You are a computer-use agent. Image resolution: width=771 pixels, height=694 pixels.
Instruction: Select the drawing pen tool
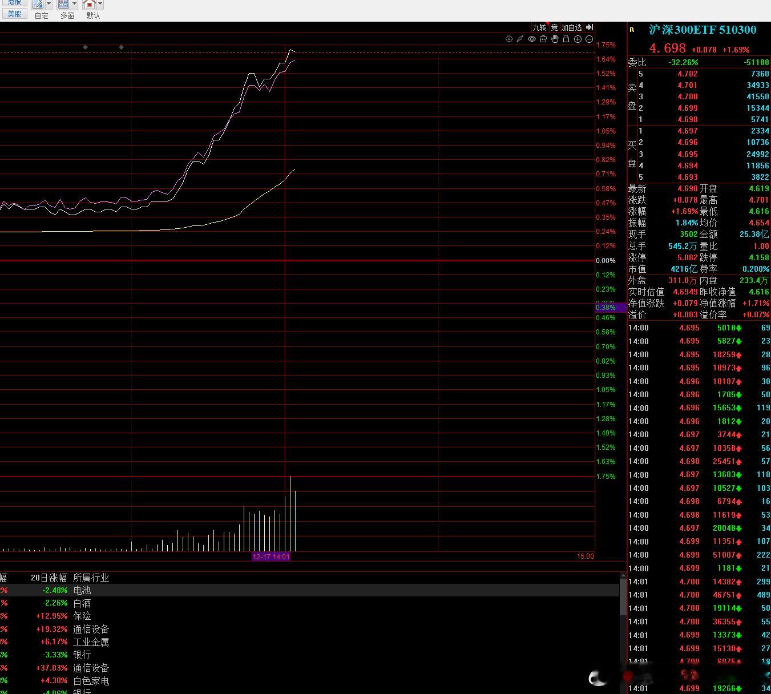(520, 39)
